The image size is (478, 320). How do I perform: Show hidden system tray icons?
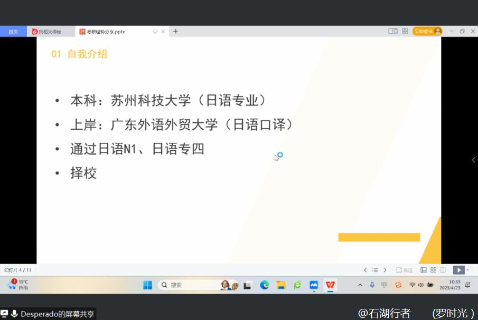pyautogui.click(x=360, y=285)
